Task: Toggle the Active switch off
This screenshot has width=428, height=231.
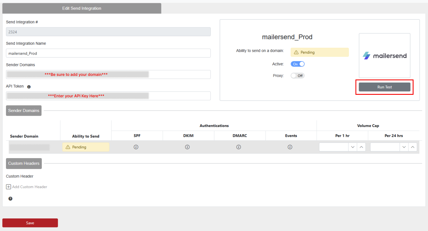Action: [x=298, y=64]
